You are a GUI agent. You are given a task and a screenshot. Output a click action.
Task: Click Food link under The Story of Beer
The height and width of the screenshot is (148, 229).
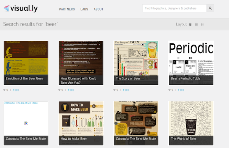coord(126,90)
